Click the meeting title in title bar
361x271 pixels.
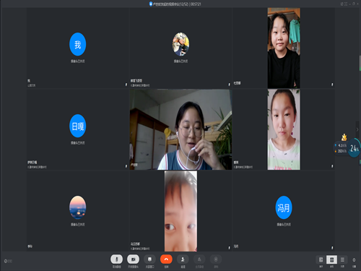[x=175, y=4]
